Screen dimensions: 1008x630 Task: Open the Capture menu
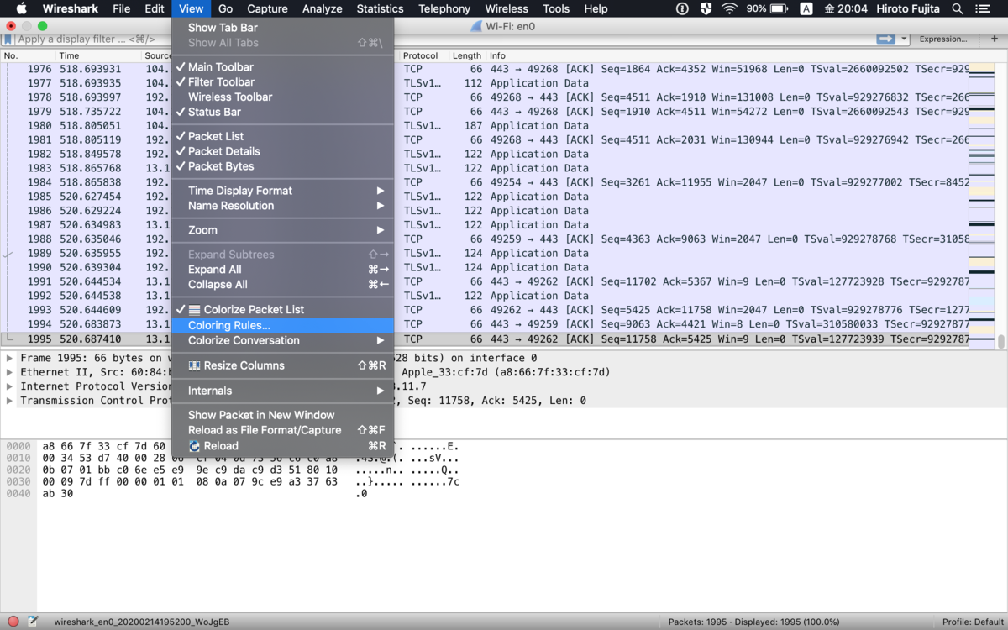tap(267, 8)
